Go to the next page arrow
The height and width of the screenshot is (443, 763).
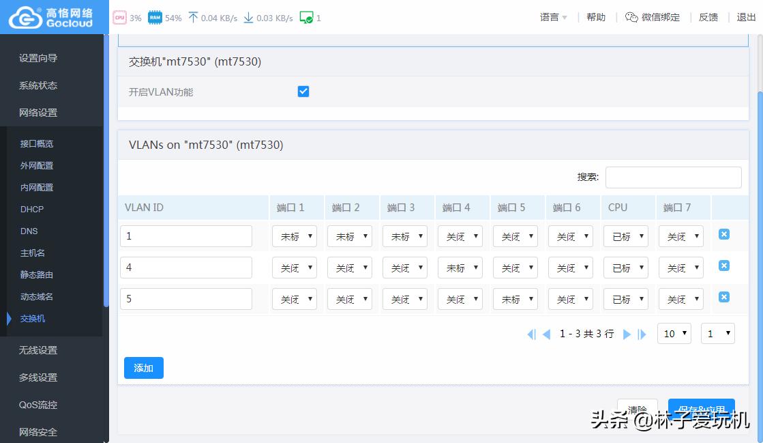(x=627, y=334)
